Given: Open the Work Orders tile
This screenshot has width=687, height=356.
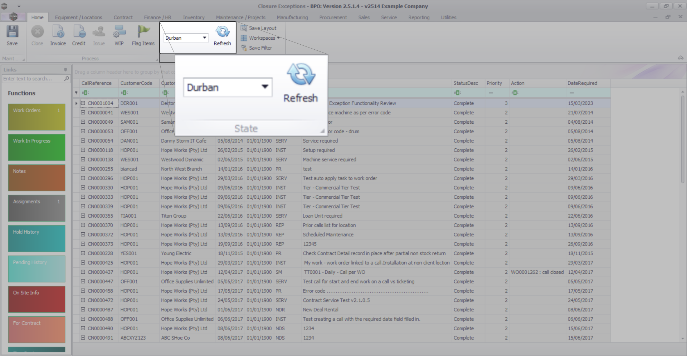Looking at the screenshot, I should [x=36, y=117].
